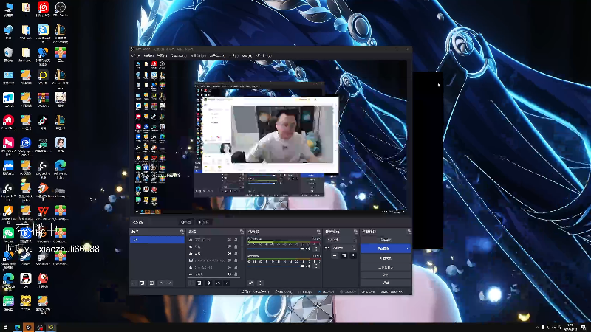Click the Properties button above docks
591x332 pixels.
tap(186, 222)
